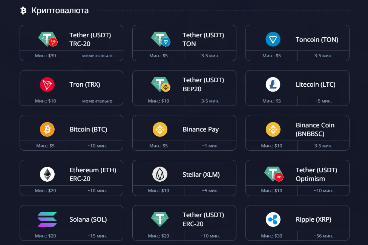The width and height of the screenshot is (368, 245).
Task: Click the Litecoin logo icon
Action: [x=273, y=84]
